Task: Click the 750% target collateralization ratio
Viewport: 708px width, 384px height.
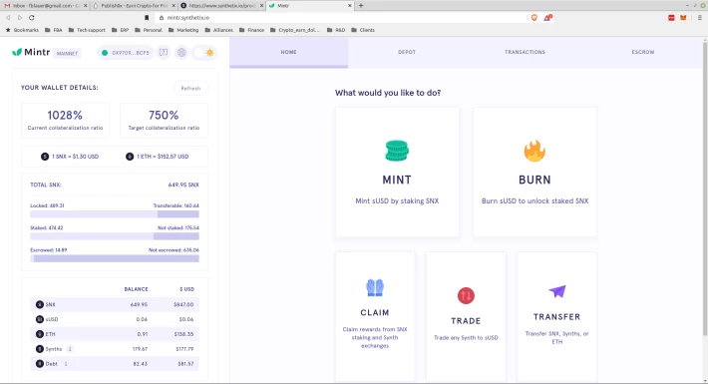Action: [164, 116]
